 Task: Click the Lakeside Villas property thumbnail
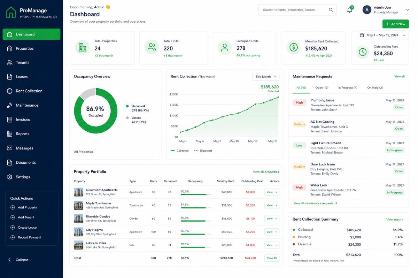click(x=79, y=245)
